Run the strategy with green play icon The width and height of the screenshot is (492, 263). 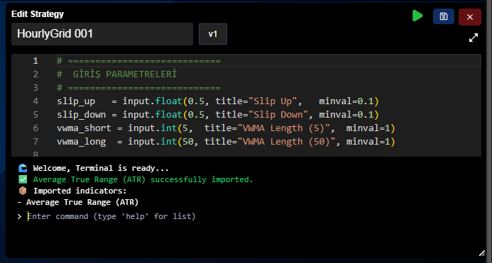pyautogui.click(x=417, y=16)
